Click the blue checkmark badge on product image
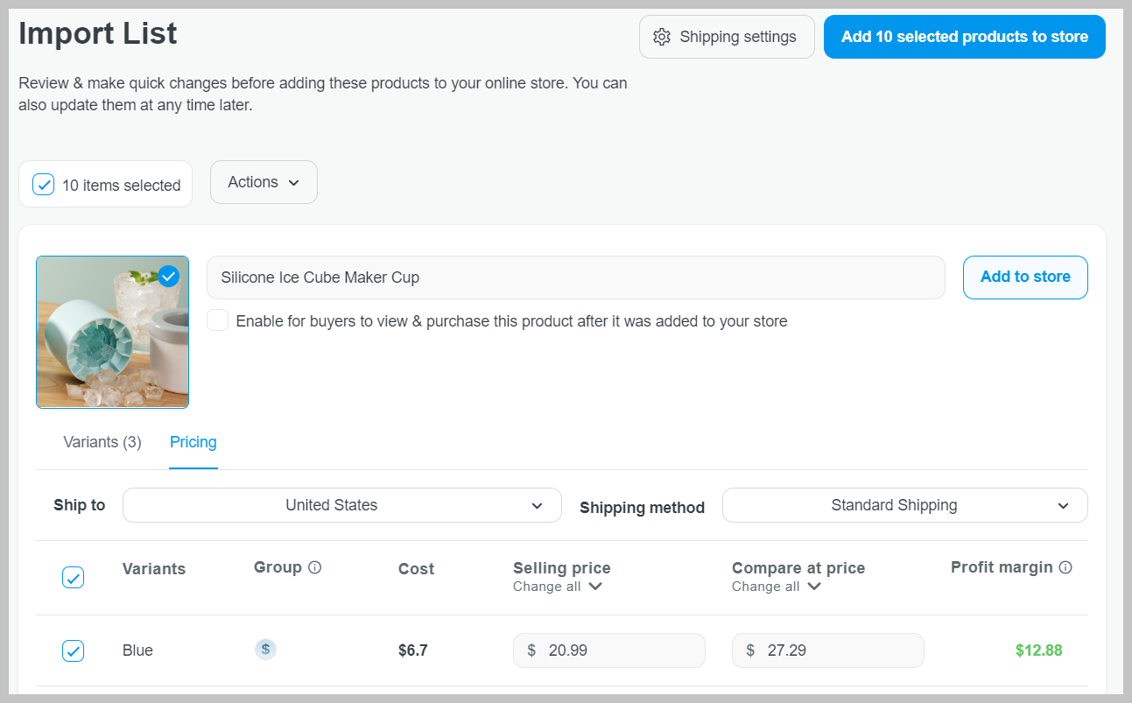The image size is (1132, 703). [x=168, y=277]
